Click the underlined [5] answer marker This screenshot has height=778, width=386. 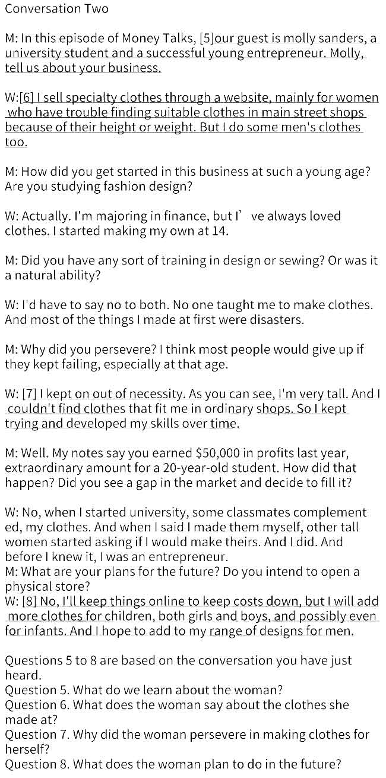coord(207,39)
